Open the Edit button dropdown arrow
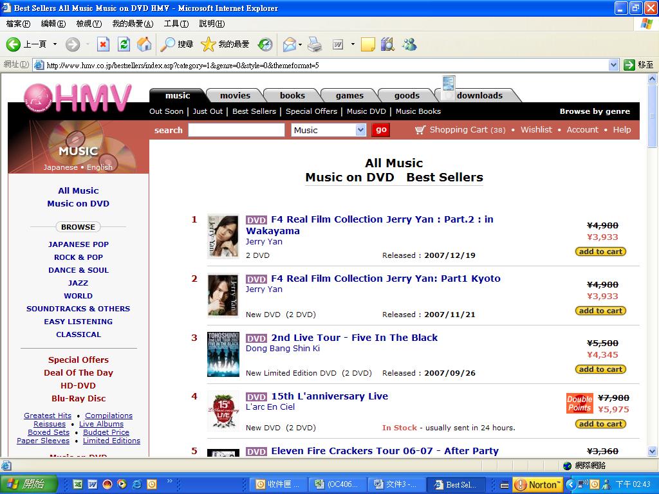Screen dimensions: 659x494 pyautogui.click(x=353, y=44)
